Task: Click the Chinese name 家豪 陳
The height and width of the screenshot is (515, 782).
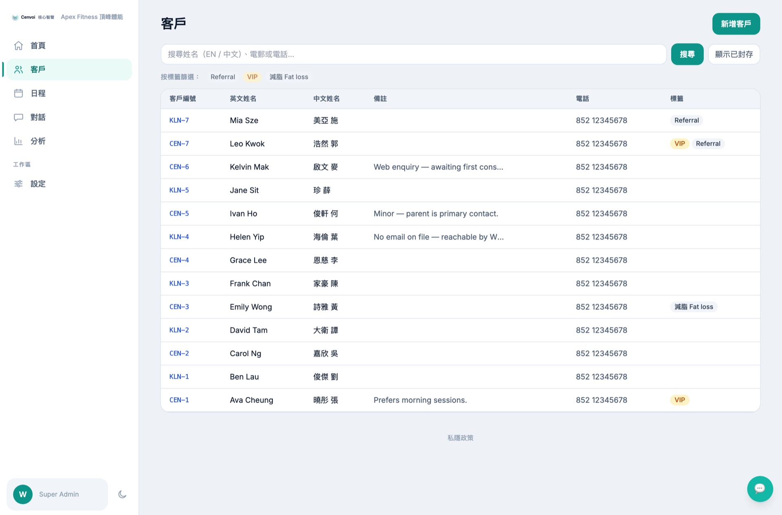Action: (325, 284)
